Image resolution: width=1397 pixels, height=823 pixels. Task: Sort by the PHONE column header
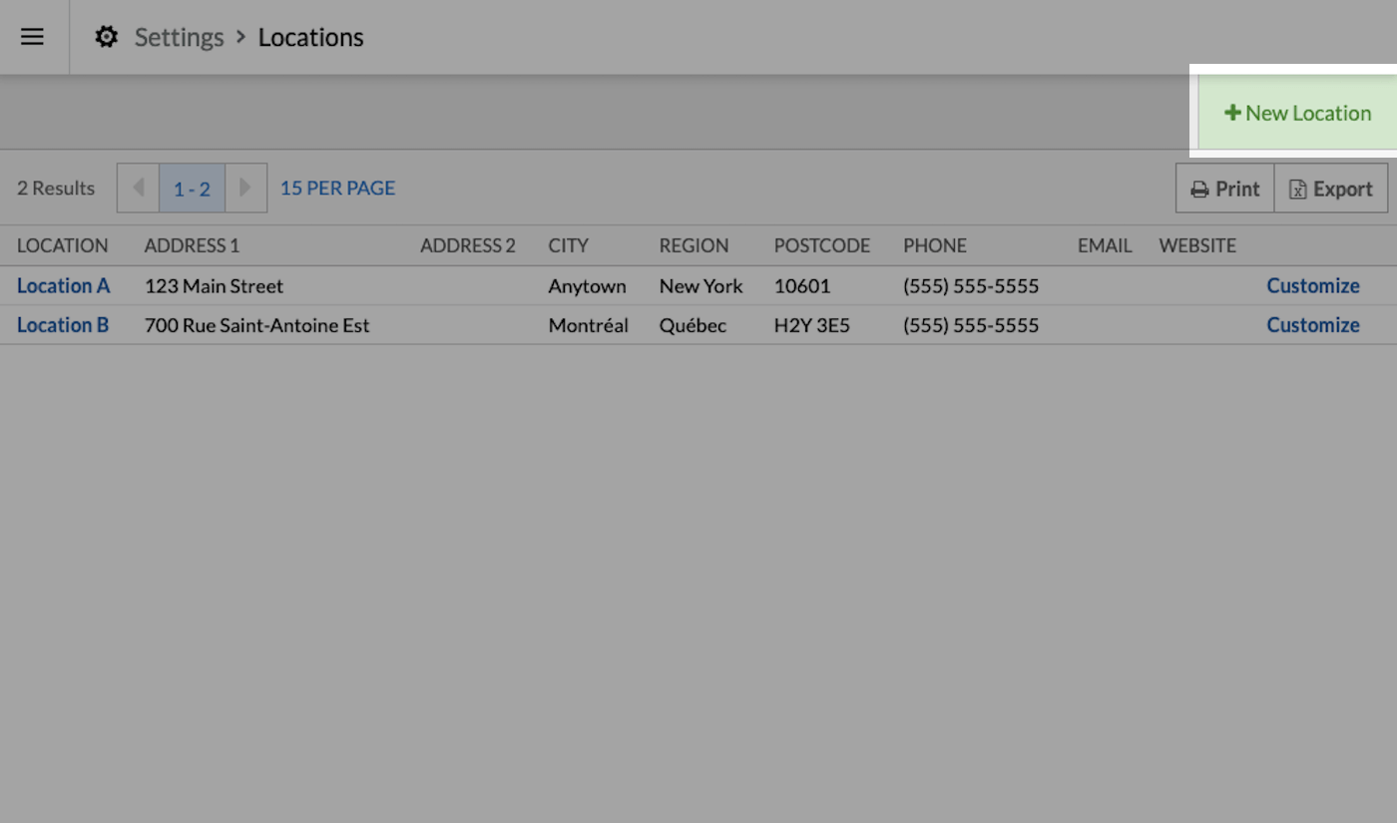point(934,245)
